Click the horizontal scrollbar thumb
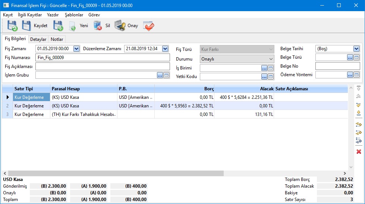 pyautogui.click(x=116, y=174)
